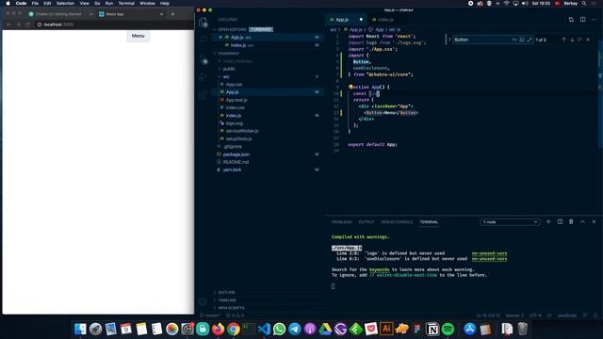603x339 pixels.
Task: Toggle Match Whole Word in find widget
Action: pyautogui.click(x=522, y=40)
